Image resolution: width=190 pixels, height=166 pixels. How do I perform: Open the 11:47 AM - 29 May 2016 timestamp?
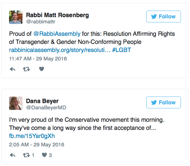[38, 59]
